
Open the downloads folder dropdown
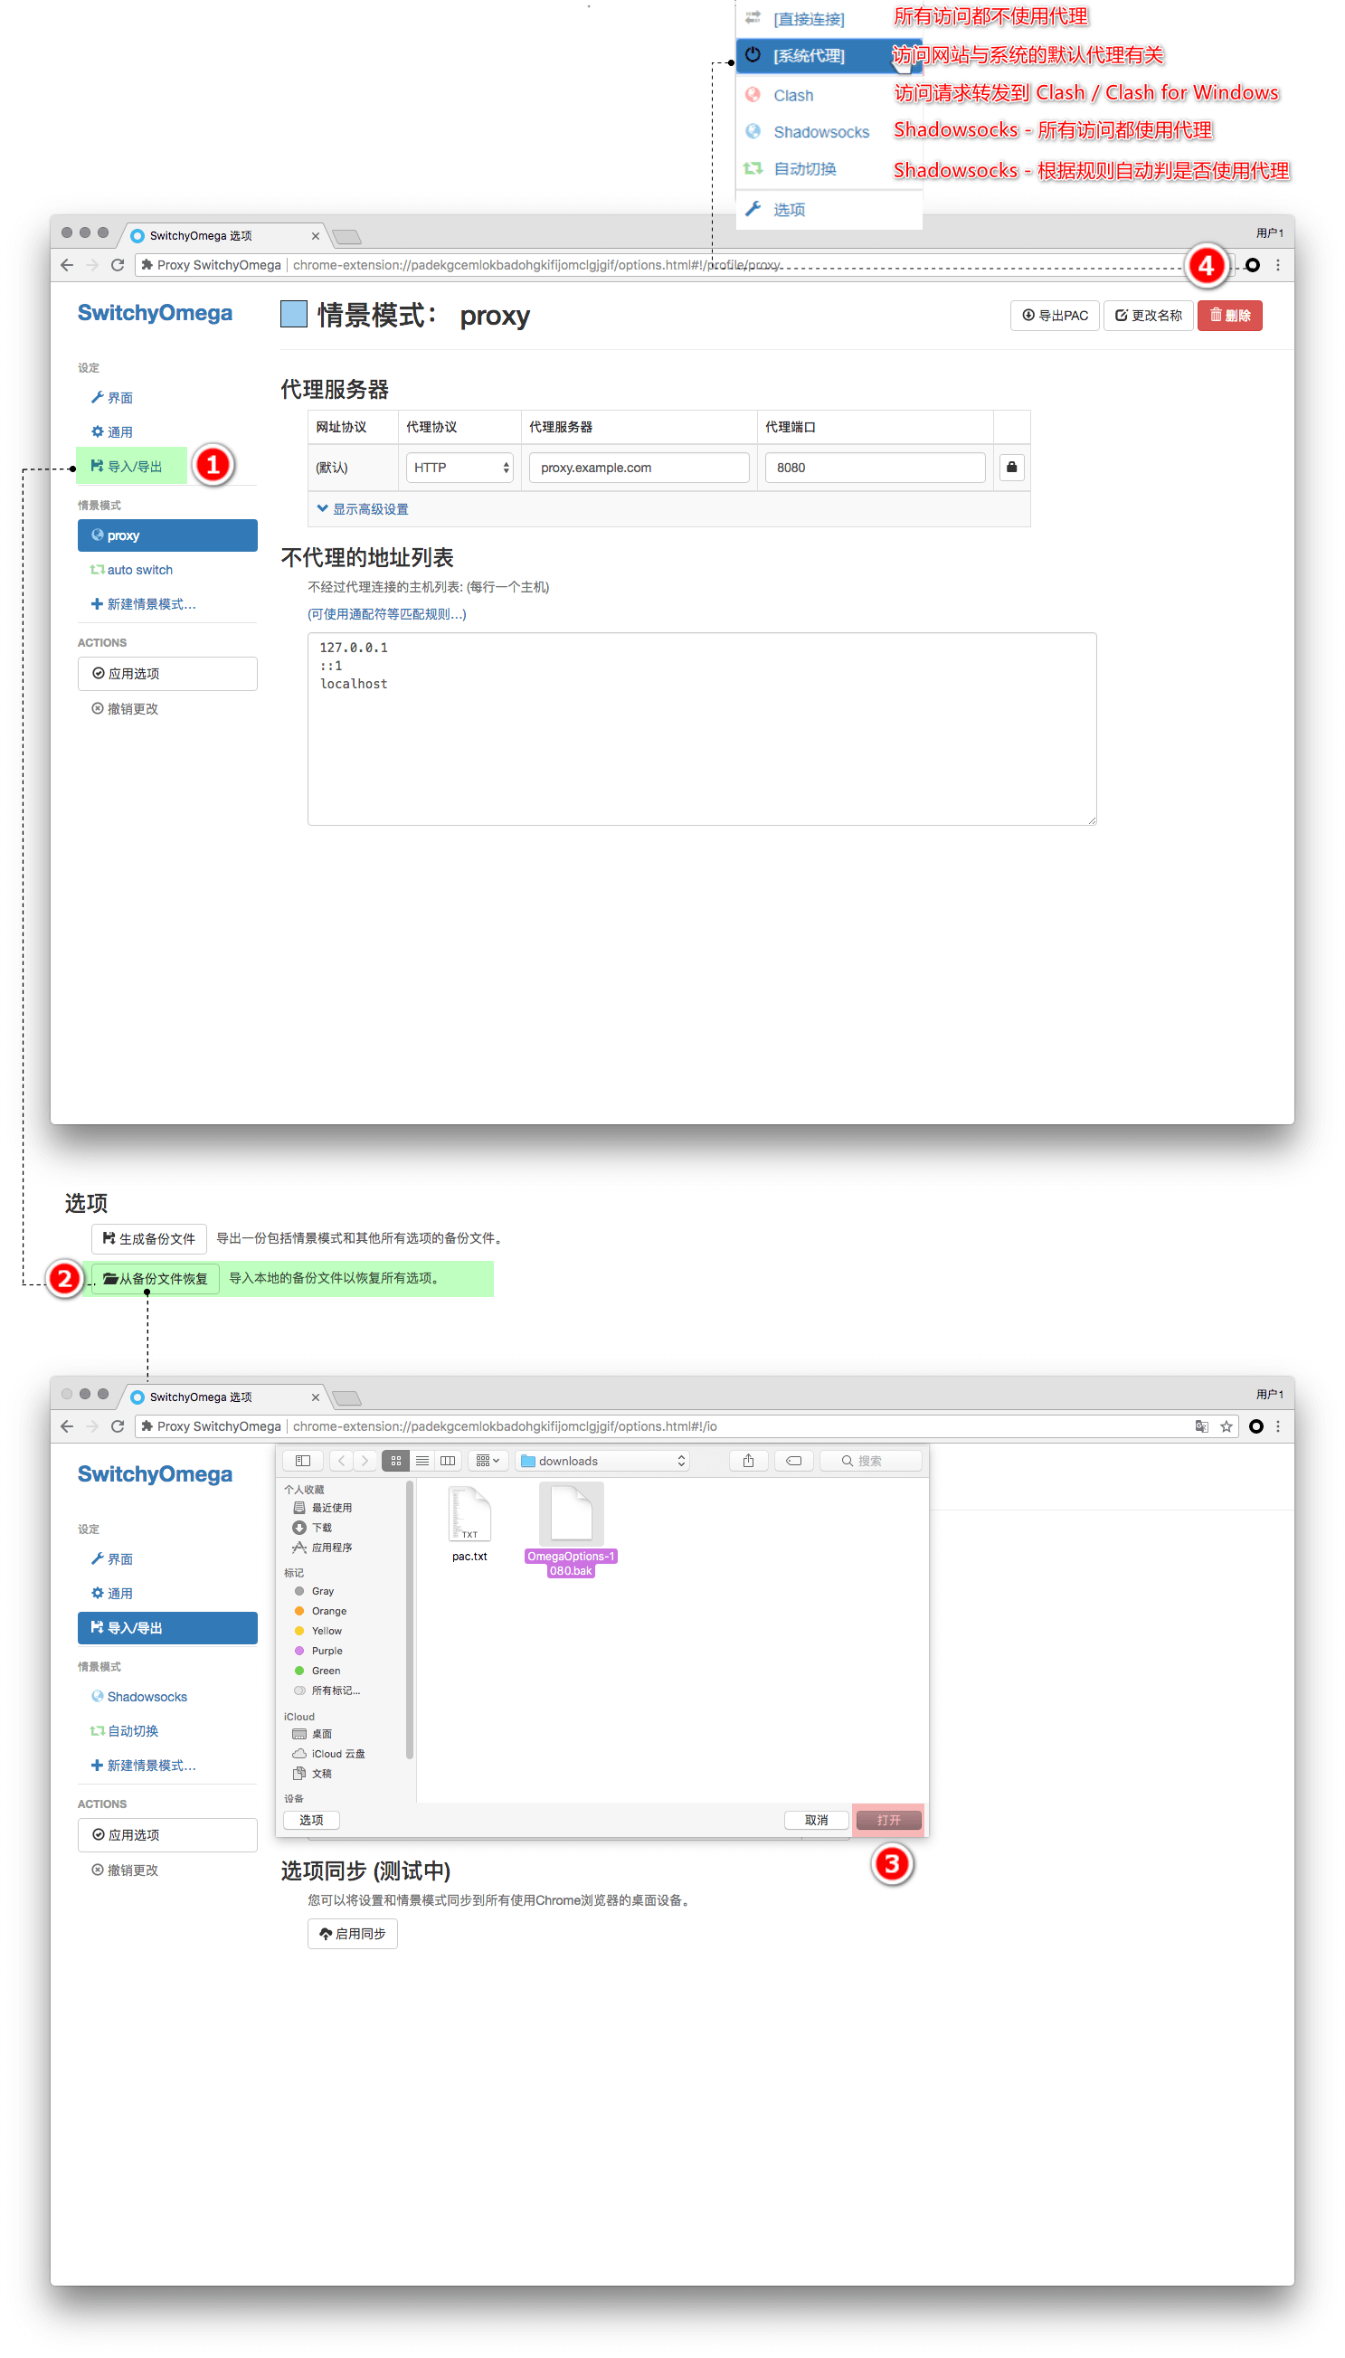pos(603,1460)
